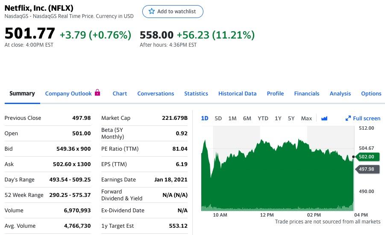This screenshot has width=385, height=235.
Task: Click the Forward Dividend & Yield label
Action: (x=122, y=195)
